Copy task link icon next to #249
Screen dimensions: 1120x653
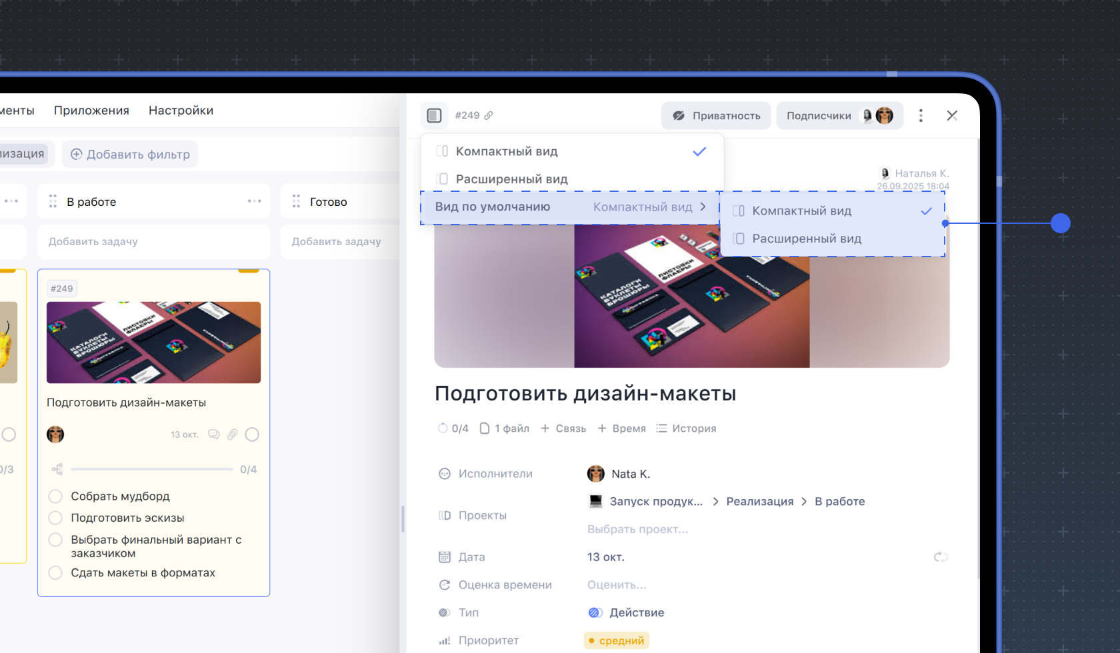(489, 115)
